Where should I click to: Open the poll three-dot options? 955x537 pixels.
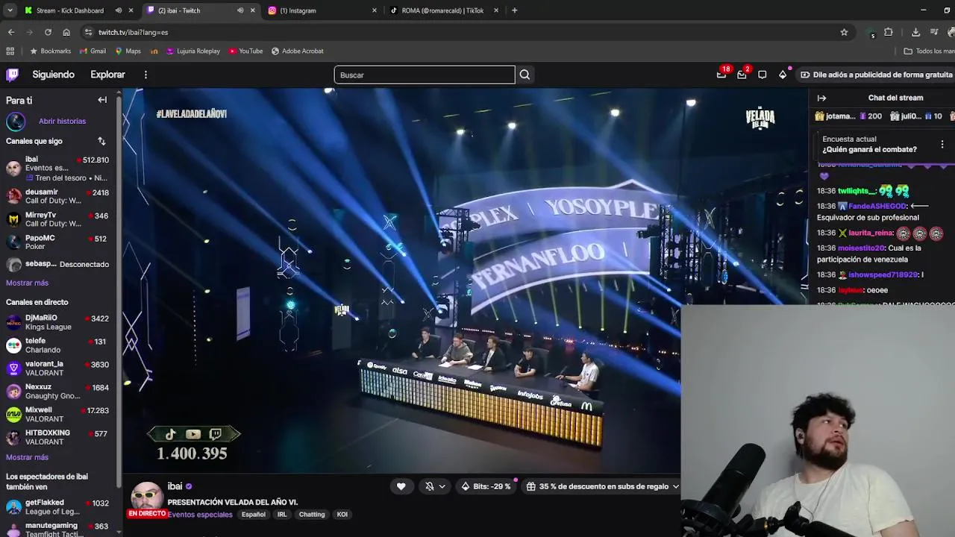[942, 144]
